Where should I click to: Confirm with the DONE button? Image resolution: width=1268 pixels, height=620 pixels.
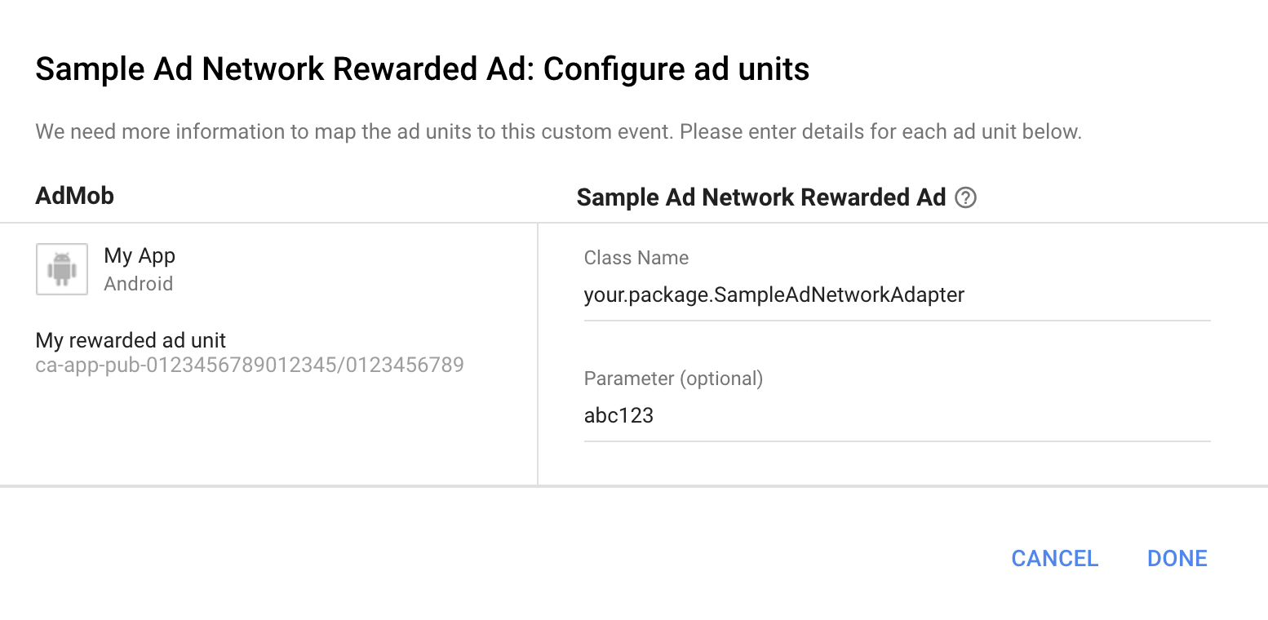(x=1177, y=559)
